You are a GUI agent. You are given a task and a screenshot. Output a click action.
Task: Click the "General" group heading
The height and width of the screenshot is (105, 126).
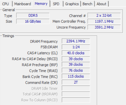coord(9,10)
